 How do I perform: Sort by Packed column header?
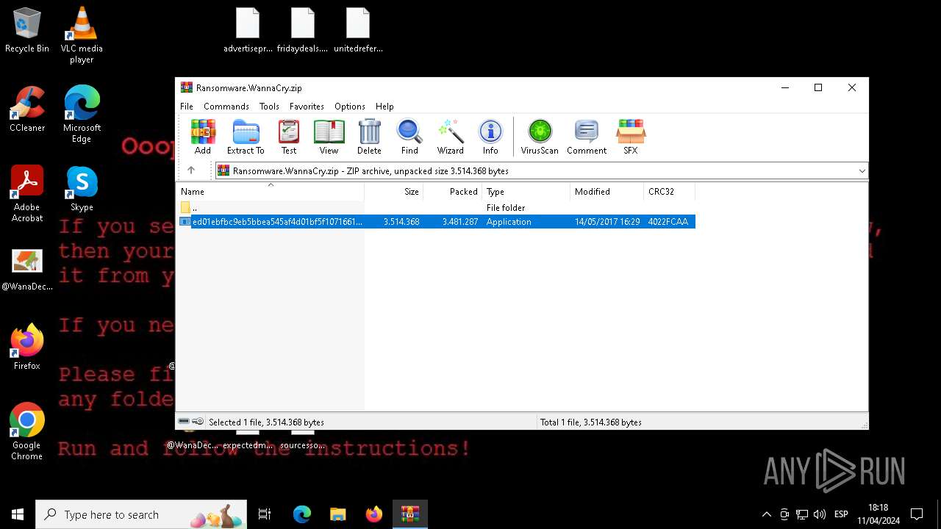(453, 192)
